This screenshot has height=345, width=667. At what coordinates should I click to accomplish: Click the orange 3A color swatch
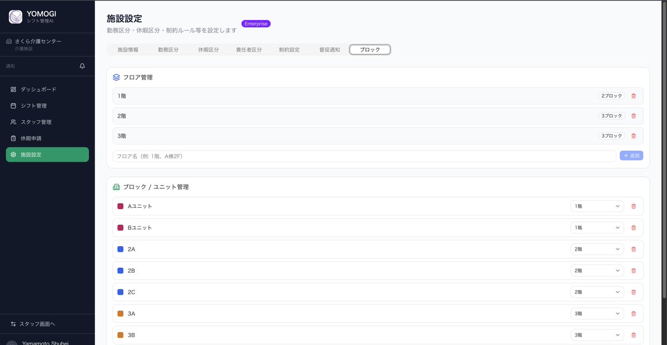click(x=120, y=314)
